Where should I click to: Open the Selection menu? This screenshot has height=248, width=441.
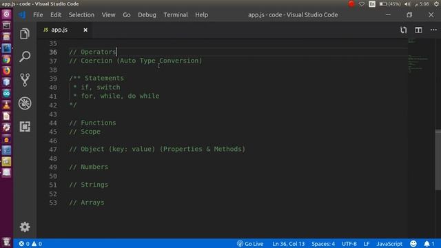pyautogui.click(x=81, y=14)
